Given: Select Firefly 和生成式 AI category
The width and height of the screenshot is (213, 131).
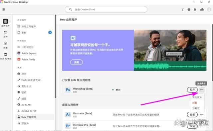Looking at the screenshot, I should point(29,80).
